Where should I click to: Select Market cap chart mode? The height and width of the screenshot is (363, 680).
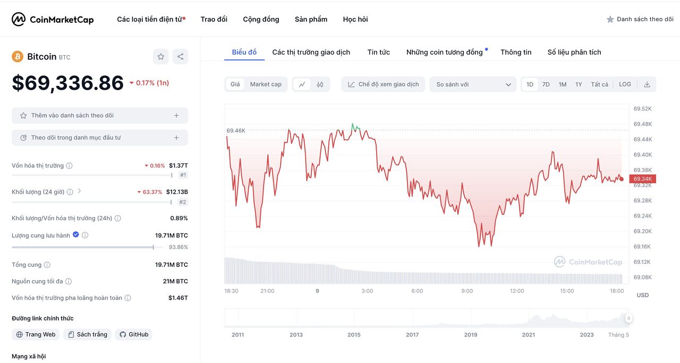(x=266, y=84)
